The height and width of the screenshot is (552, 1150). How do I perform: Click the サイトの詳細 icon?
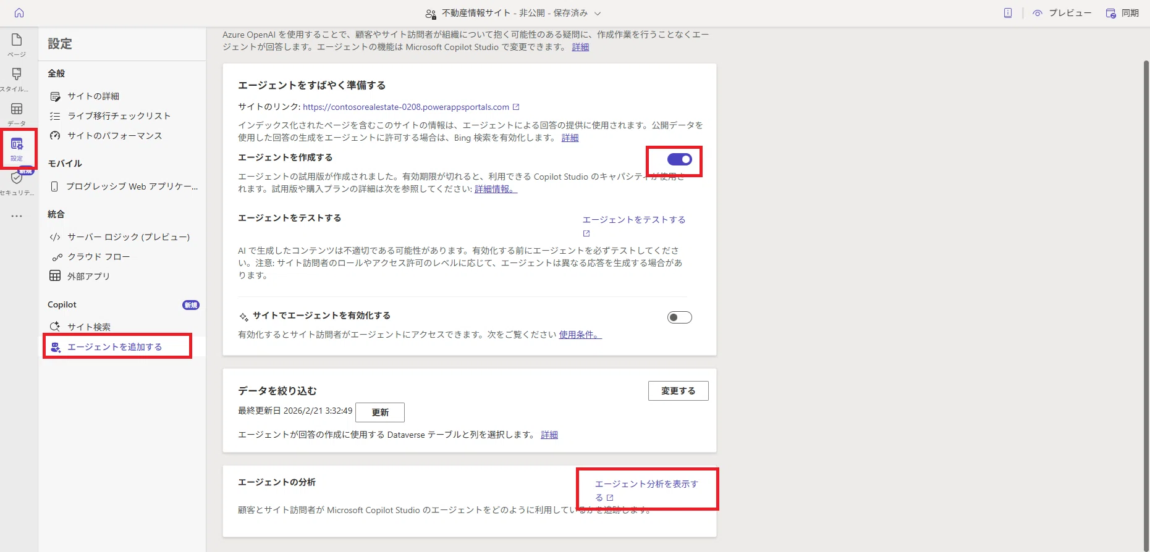(55, 96)
